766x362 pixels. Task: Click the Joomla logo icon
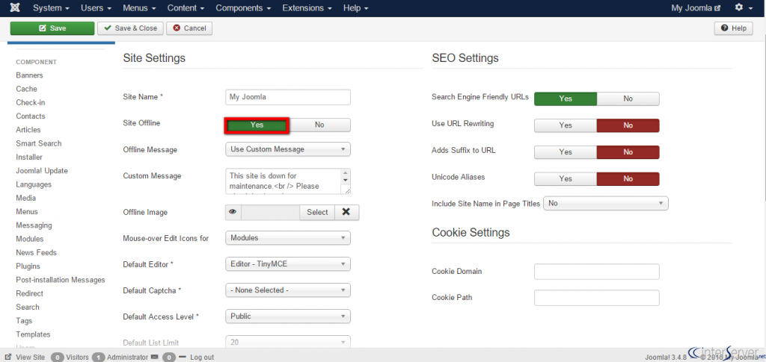pos(15,8)
